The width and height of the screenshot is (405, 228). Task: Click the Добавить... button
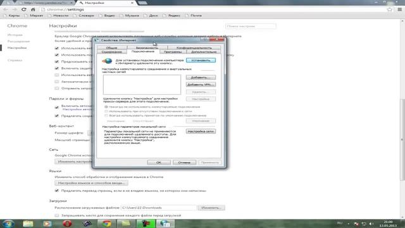tap(201, 77)
